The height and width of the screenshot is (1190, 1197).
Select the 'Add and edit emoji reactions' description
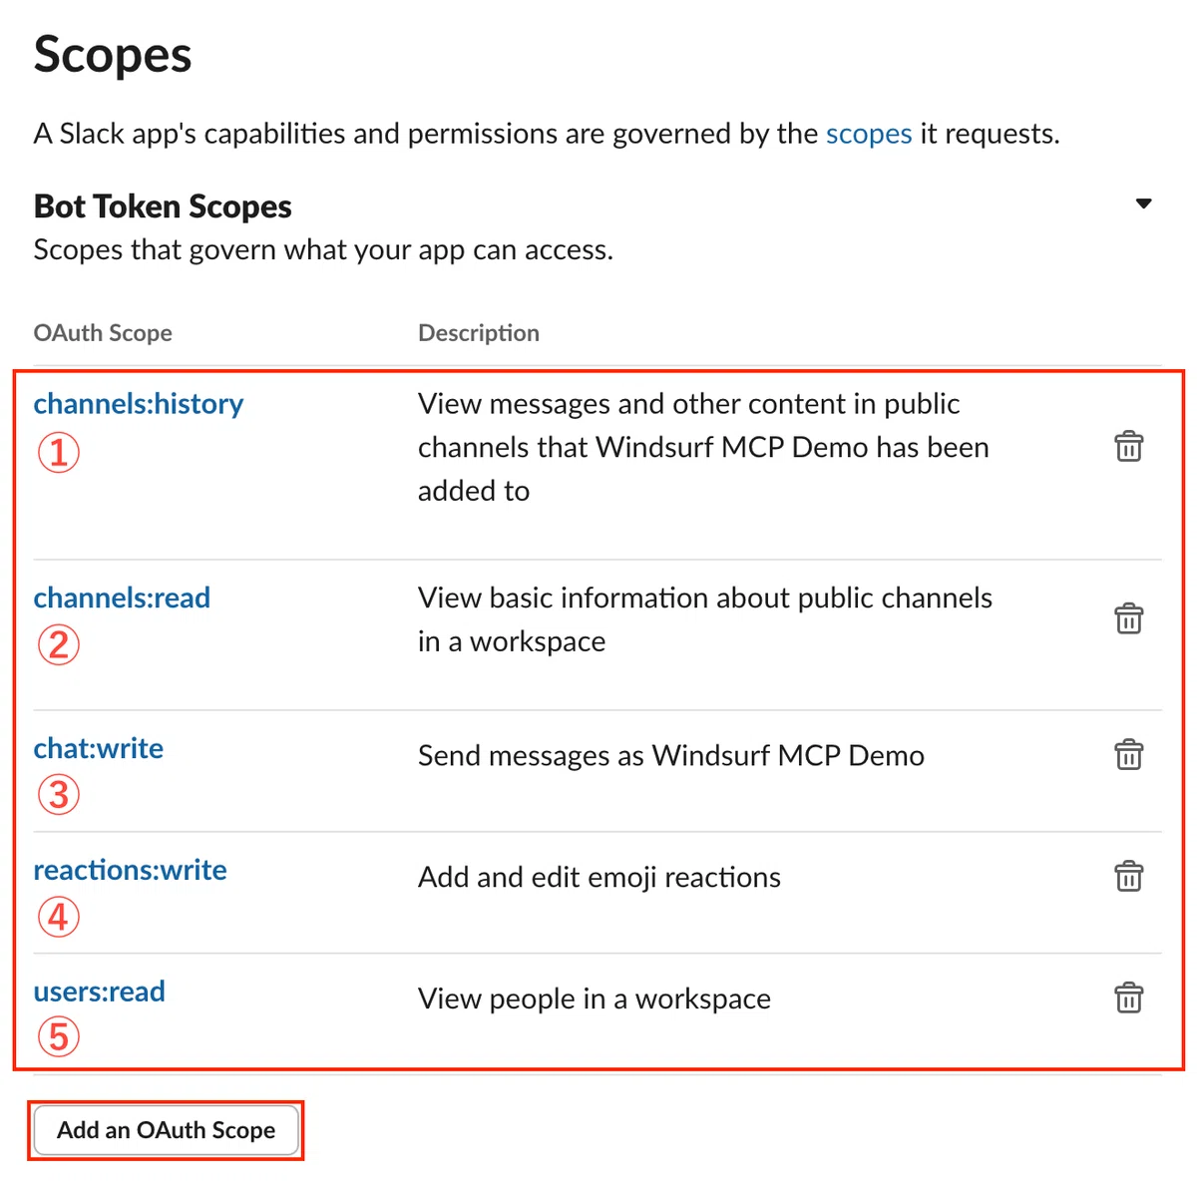pyautogui.click(x=599, y=878)
